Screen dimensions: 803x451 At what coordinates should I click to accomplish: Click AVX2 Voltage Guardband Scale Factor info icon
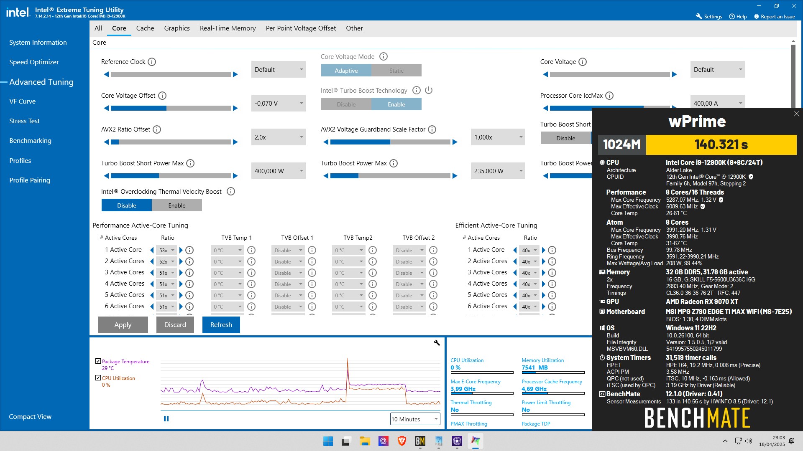432,129
